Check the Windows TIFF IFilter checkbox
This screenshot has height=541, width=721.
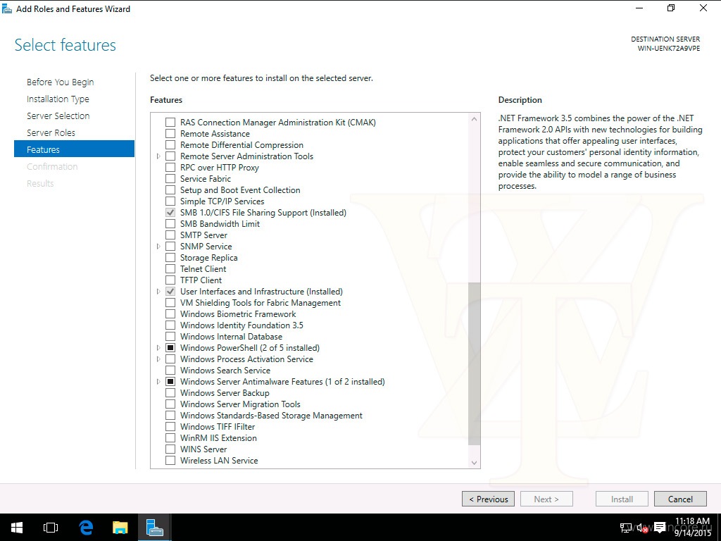tap(170, 427)
